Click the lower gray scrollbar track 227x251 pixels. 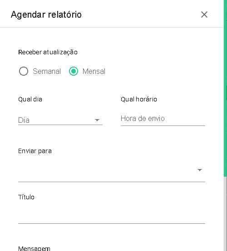tap(225, 214)
